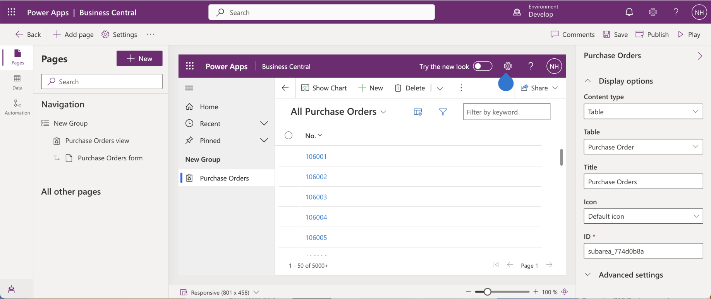Open the Icon dropdown showing Default icon
This screenshot has height=299, width=711.
point(643,216)
